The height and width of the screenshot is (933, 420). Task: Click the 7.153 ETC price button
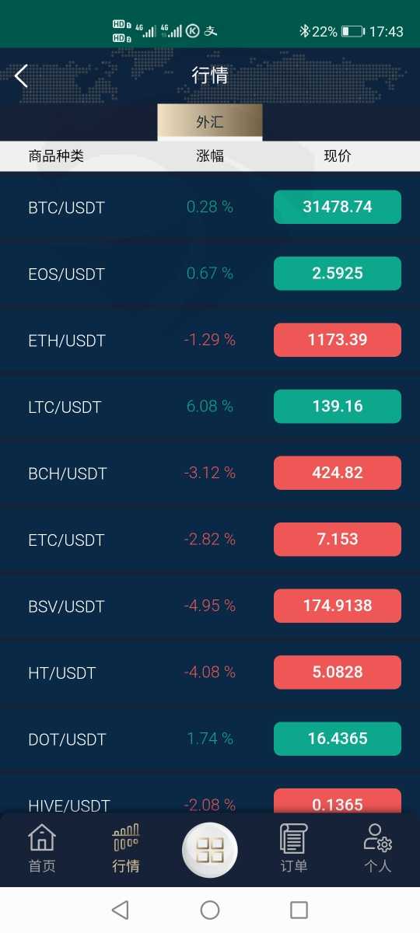338,540
